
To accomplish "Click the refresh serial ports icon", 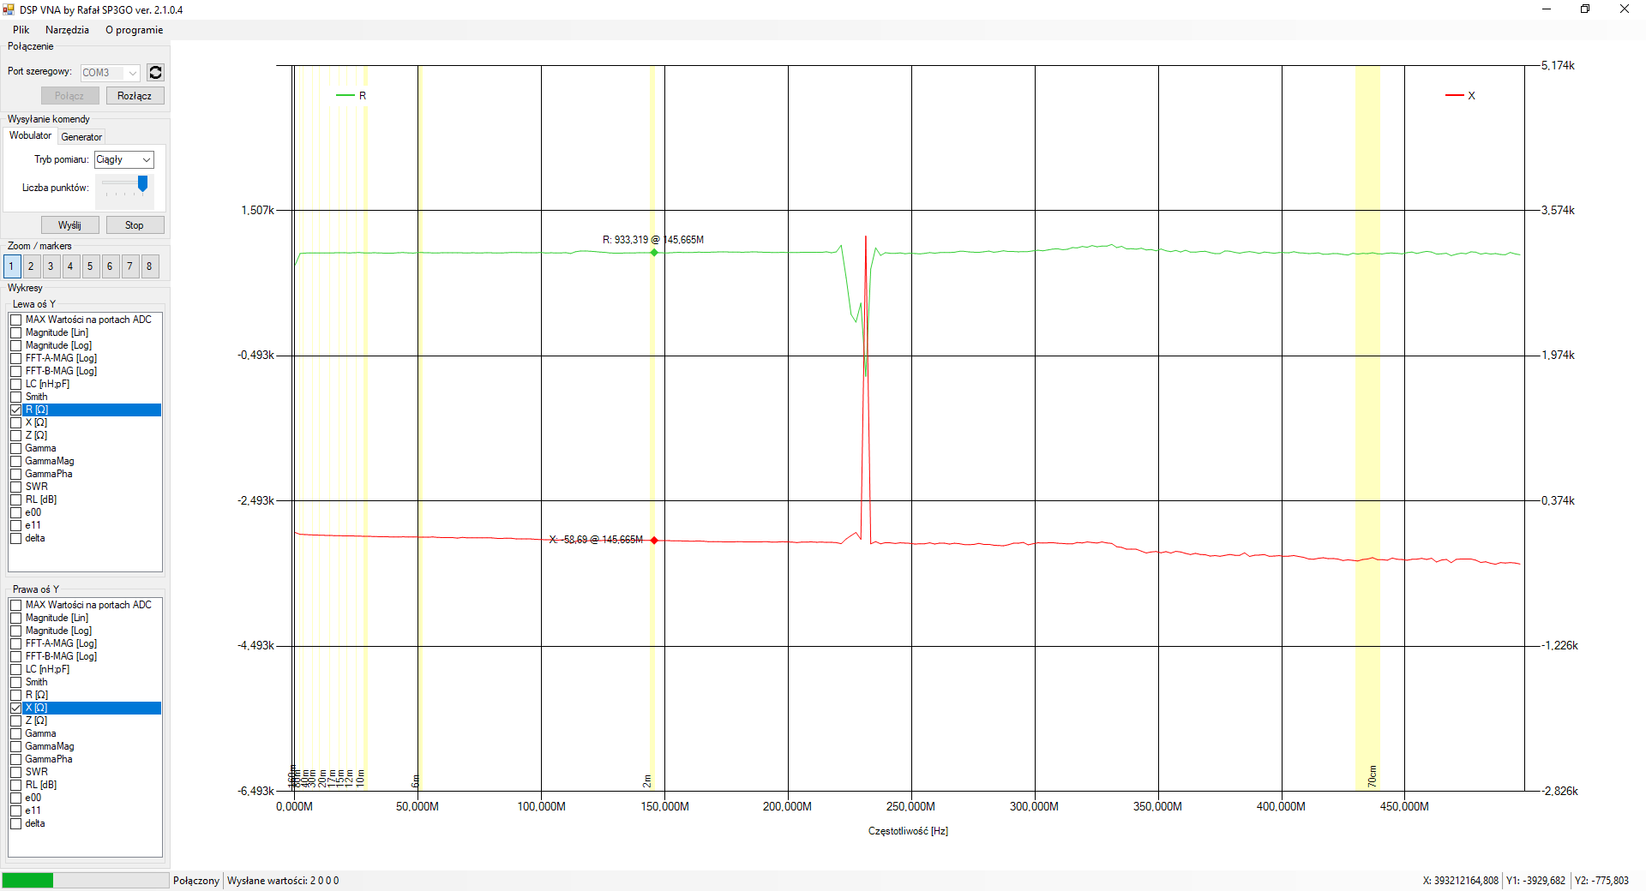I will (x=155, y=73).
